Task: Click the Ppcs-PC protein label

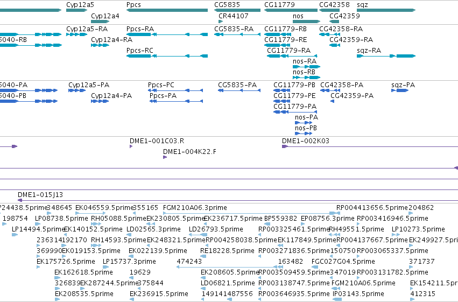Action: [161, 85]
